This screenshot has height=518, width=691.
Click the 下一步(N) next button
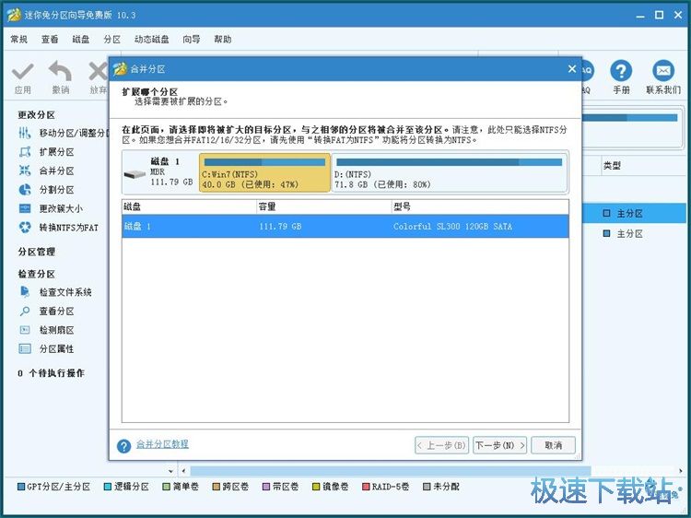coord(499,445)
